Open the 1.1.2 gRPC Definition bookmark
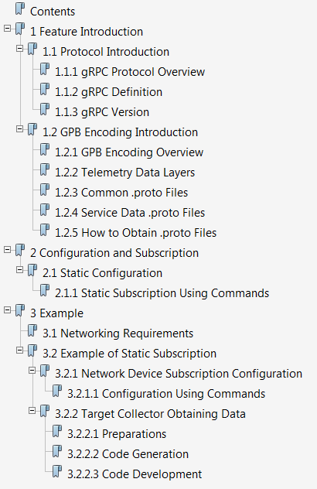 pos(108,92)
